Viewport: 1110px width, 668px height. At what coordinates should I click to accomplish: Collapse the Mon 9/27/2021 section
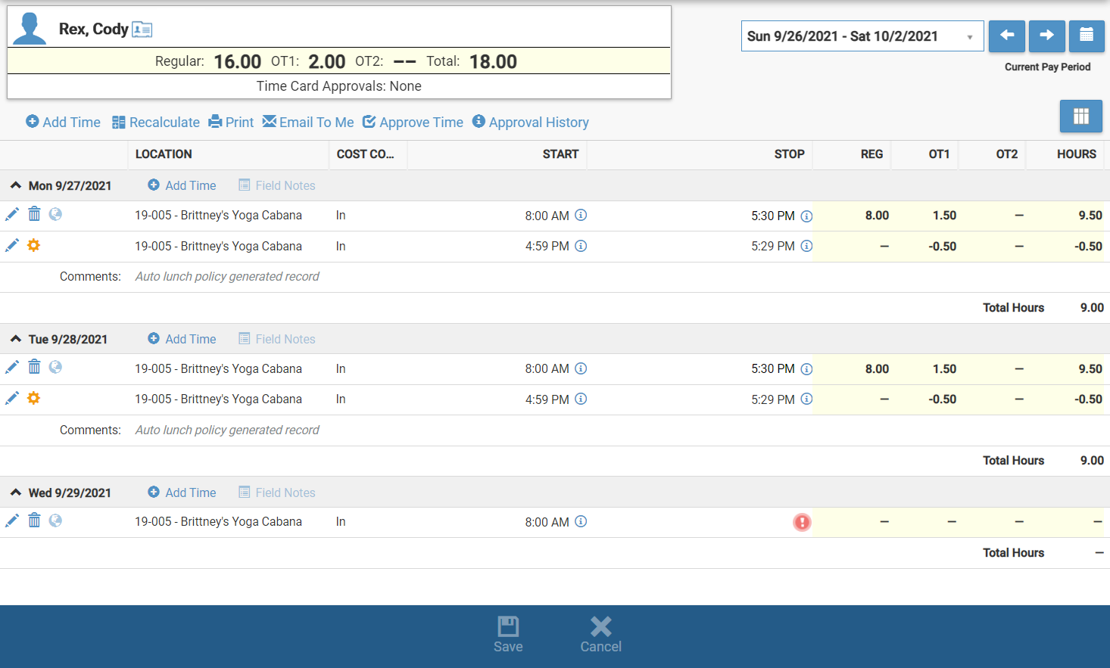(x=16, y=185)
